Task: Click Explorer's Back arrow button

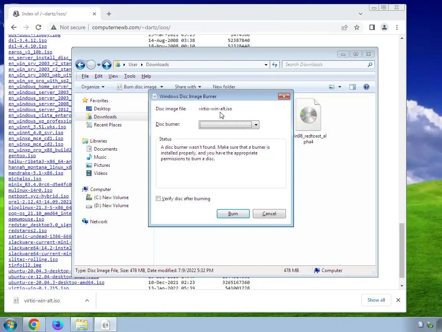Action: [80, 65]
